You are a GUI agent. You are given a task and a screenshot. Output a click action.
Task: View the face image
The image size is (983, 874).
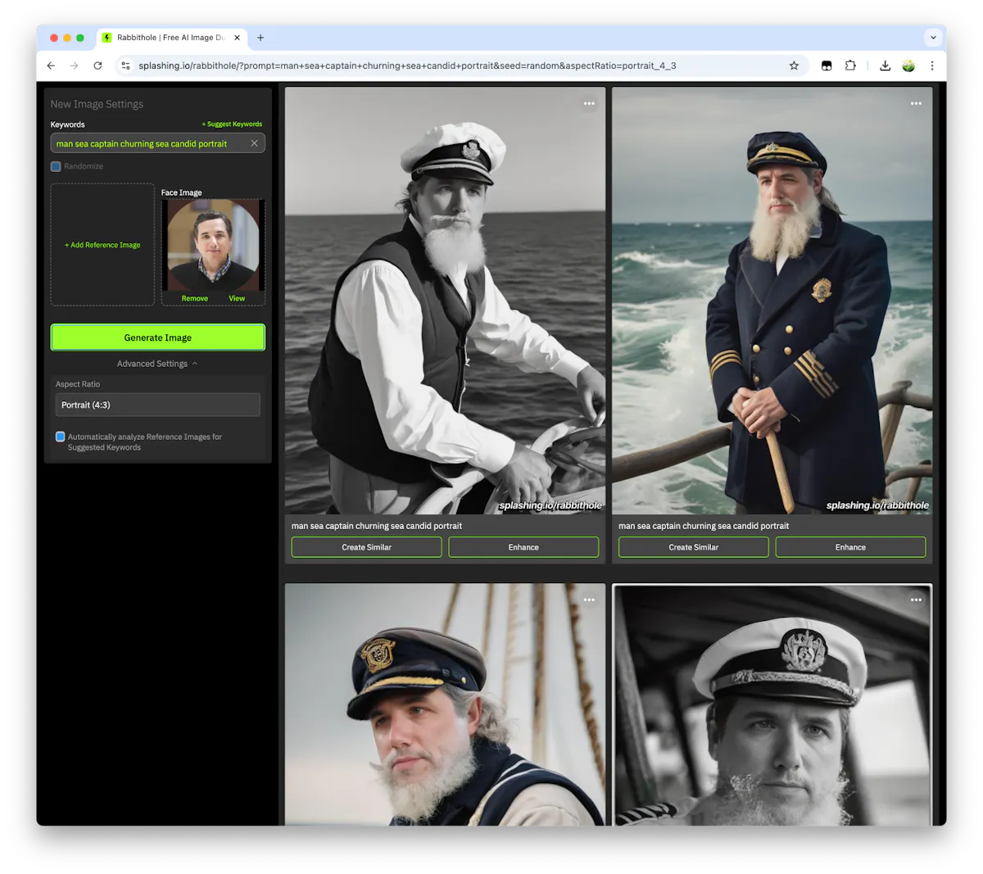(x=237, y=298)
